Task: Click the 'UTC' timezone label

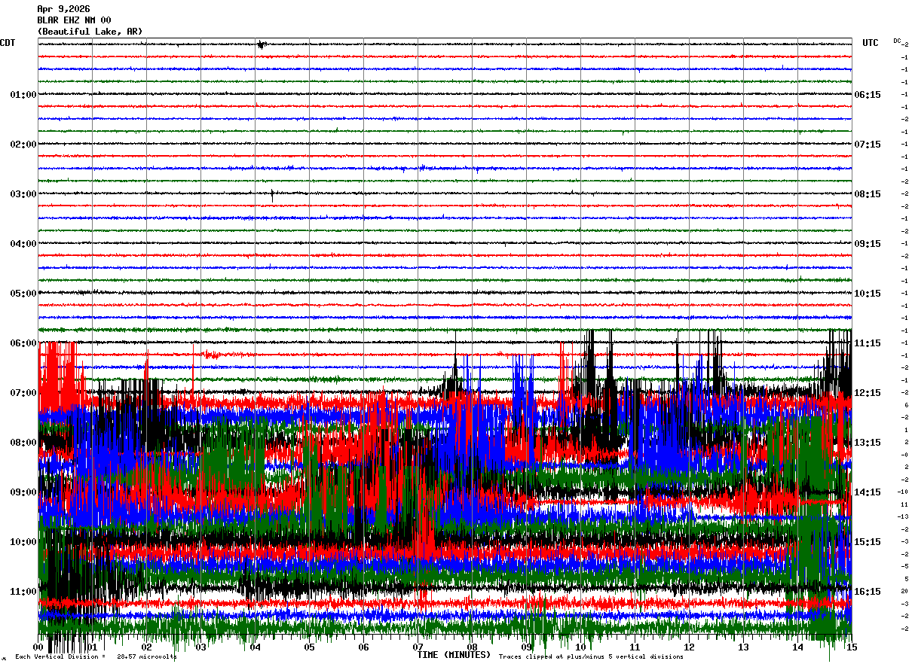Action: pyautogui.click(x=871, y=43)
